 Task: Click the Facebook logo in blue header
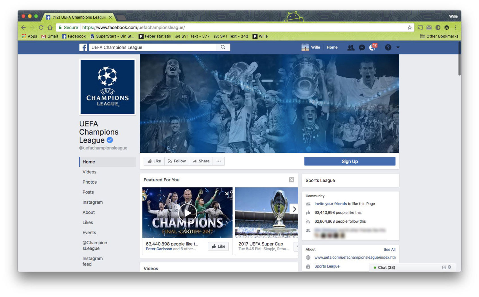click(x=83, y=47)
